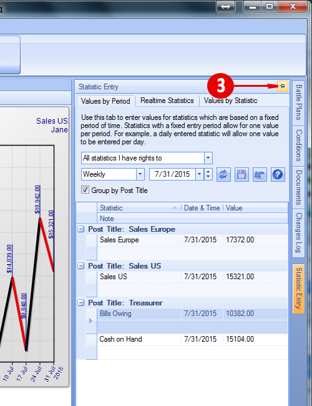Click the $14,839.00 data label on chart

[9, 259]
